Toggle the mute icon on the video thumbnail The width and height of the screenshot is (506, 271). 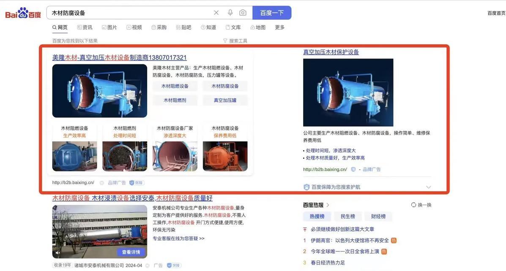(x=58, y=252)
